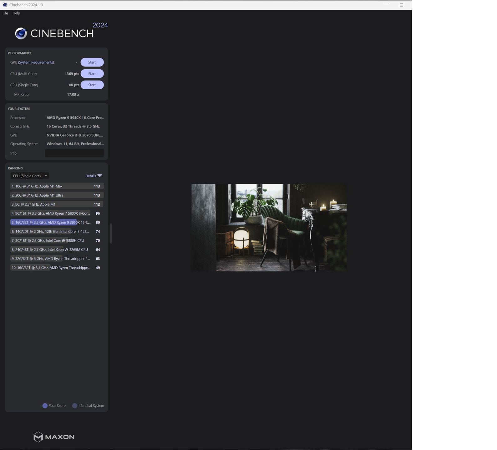Select the Intel Xeon W-3265M row

tap(57, 250)
